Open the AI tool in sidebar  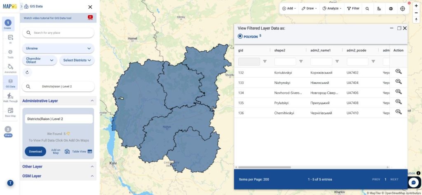(10, 39)
